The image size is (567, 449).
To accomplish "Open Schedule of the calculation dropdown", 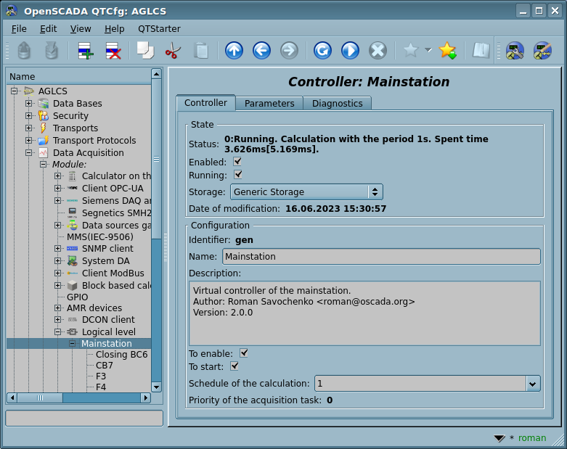I will [x=533, y=384].
